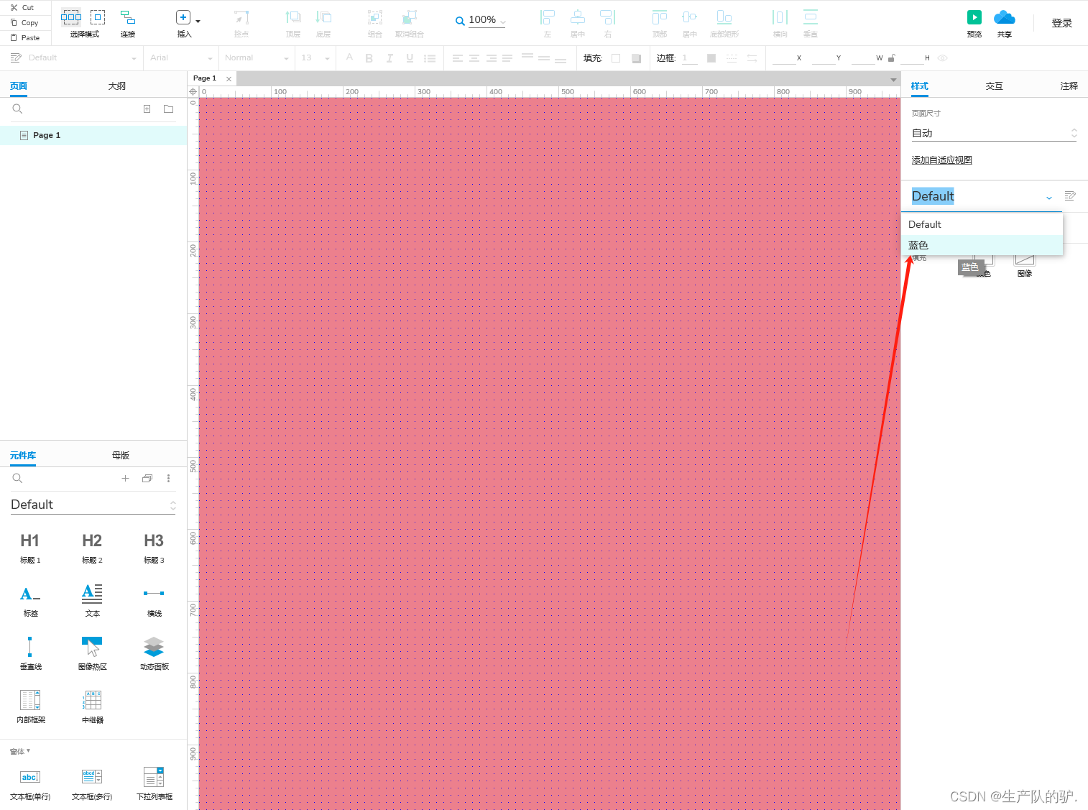Image resolution: width=1088 pixels, height=810 pixels.
Task: Toggle the lock aspect ratio icon
Action: click(x=892, y=57)
